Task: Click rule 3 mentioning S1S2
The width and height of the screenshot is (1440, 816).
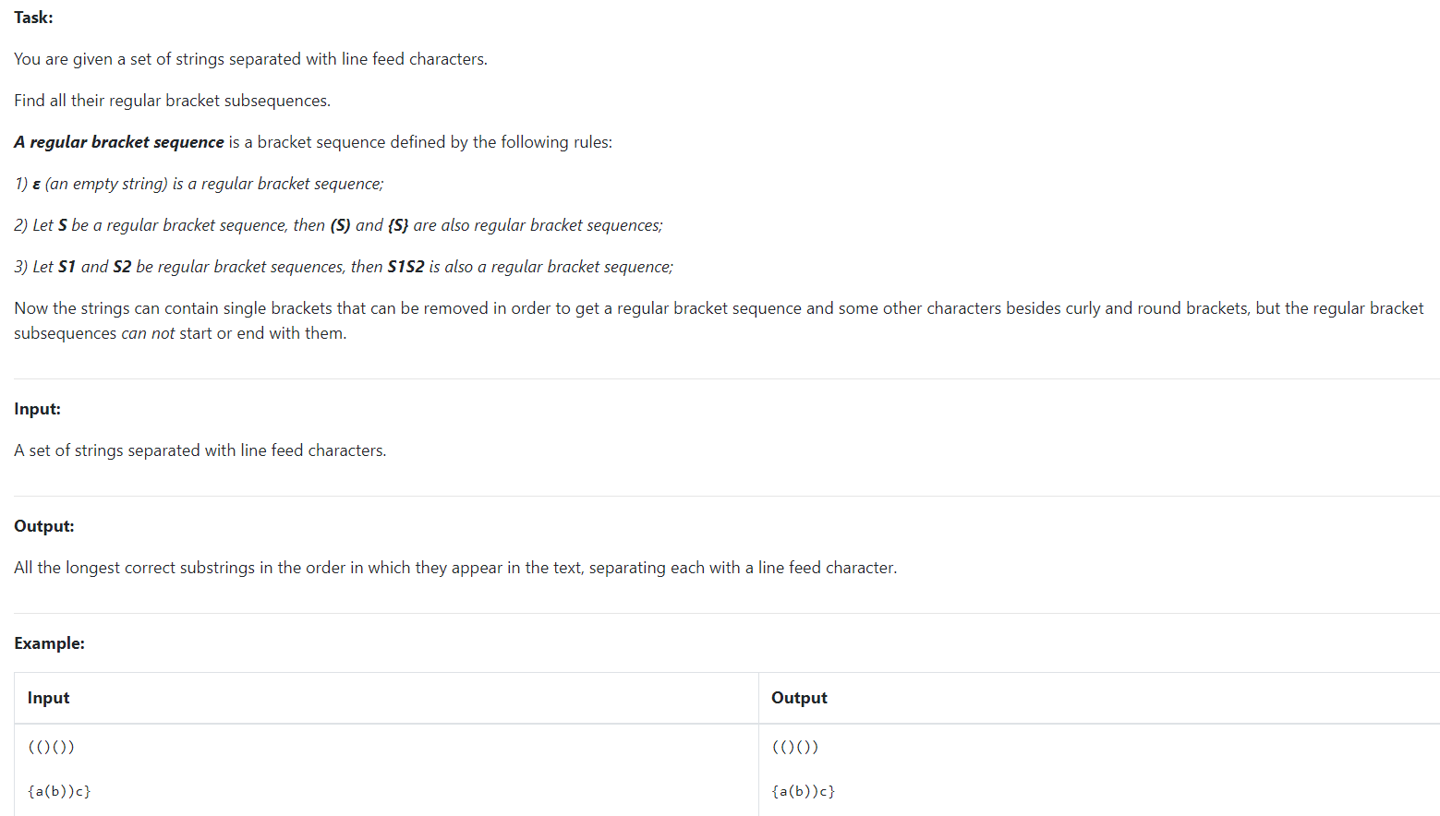Action: (x=344, y=267)
